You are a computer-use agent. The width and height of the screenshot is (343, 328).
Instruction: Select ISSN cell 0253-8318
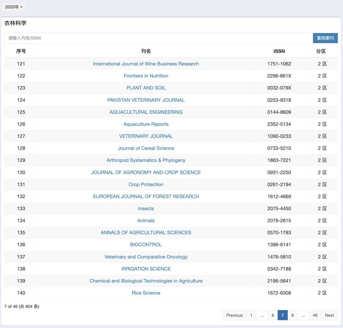click(x=279, y=100)
